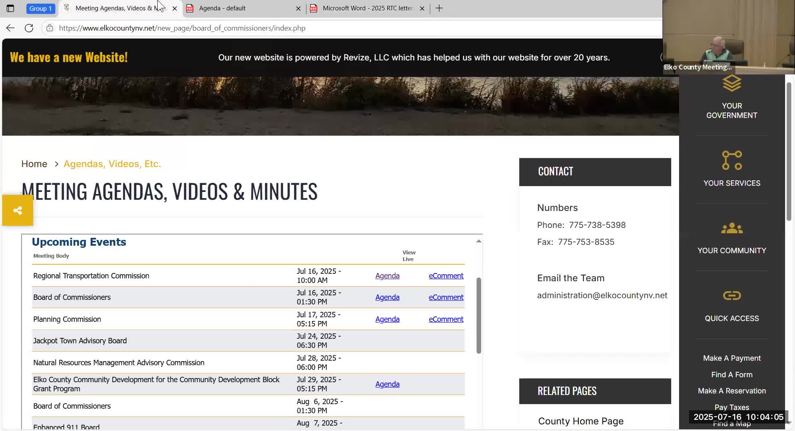Click the Home breadcrumb link

pyautogui.click(x=34, y=164)
